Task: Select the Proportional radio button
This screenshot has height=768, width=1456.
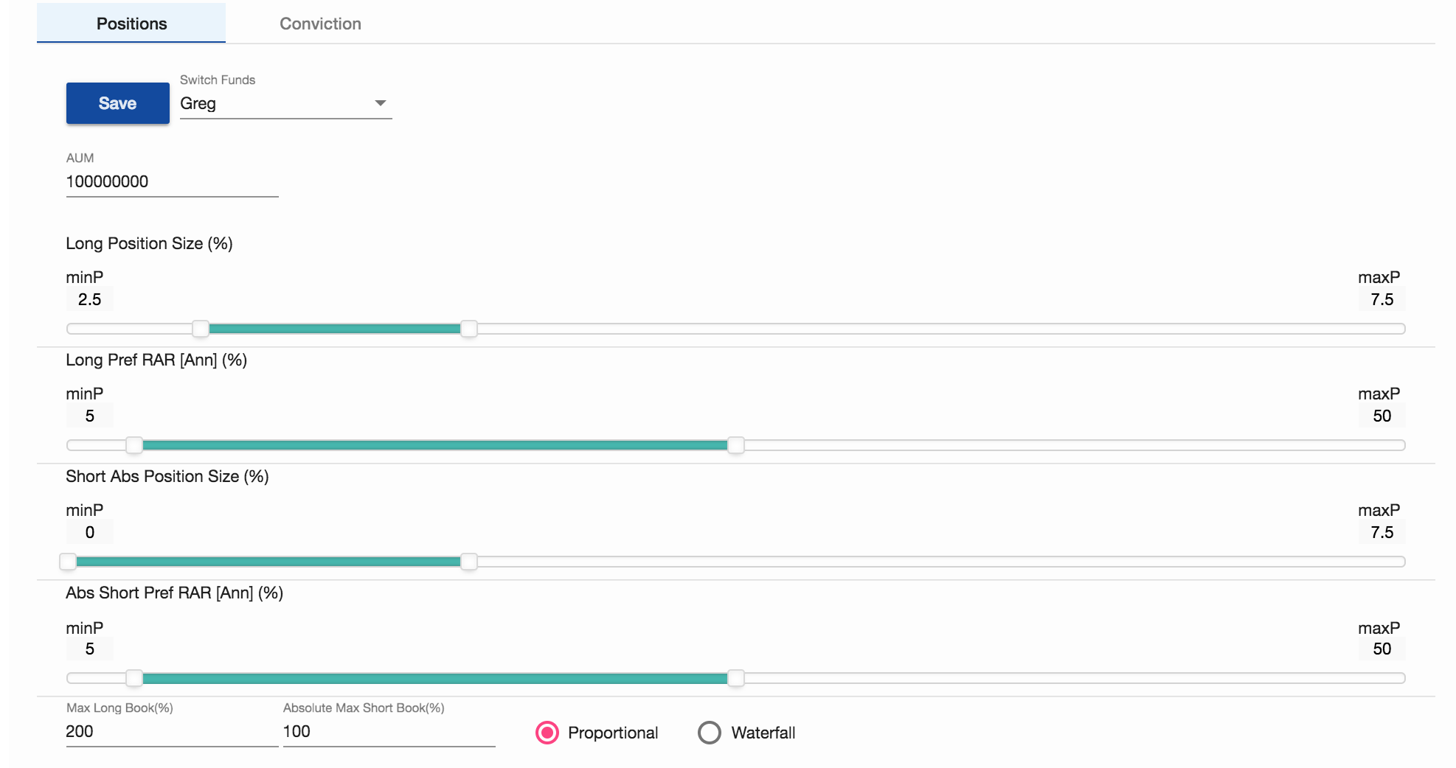Action: (547, 733)
